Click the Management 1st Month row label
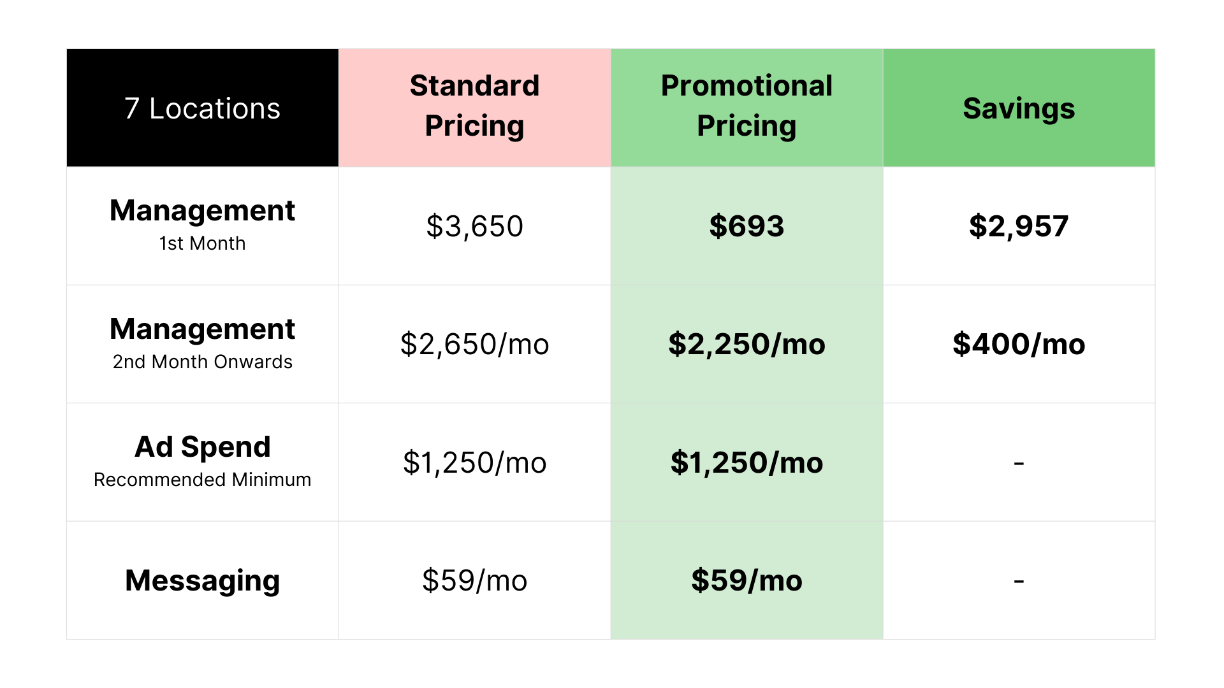This screenshot has width=1224, height=688. click(x=203, y=226)
